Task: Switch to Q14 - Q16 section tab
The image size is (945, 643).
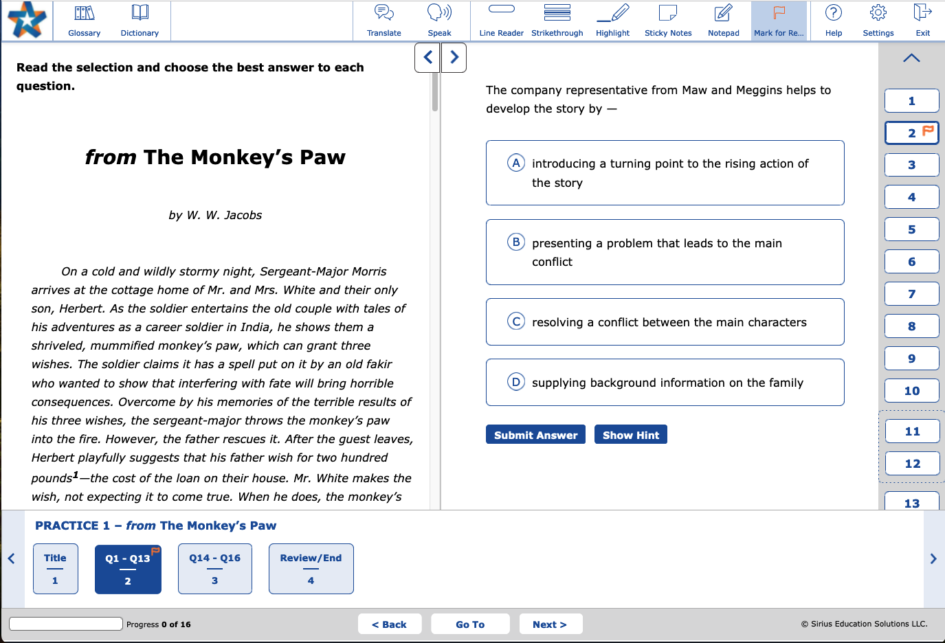Action: click(x=214, y=569)
